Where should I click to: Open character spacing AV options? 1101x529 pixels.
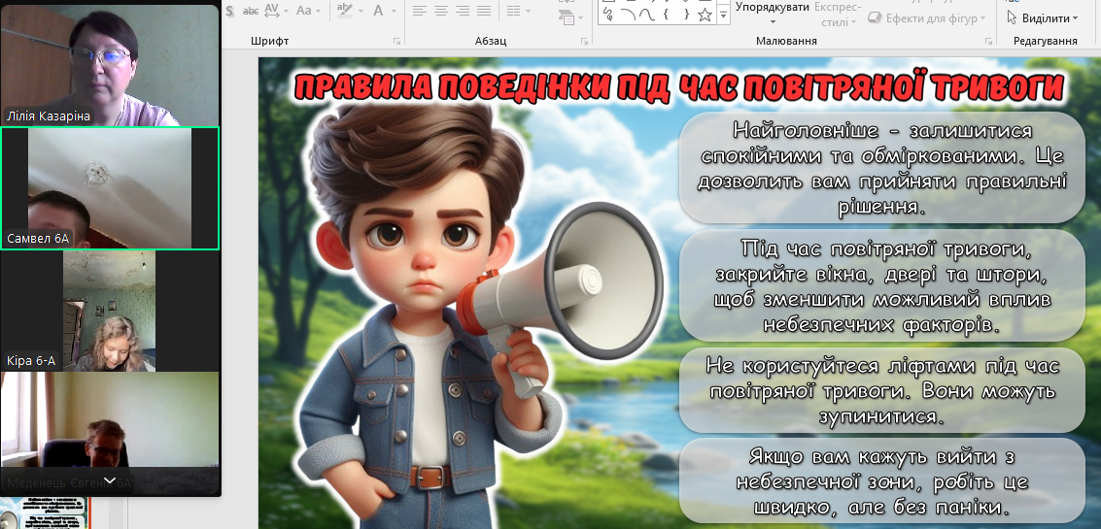click(x=272, y=11)
